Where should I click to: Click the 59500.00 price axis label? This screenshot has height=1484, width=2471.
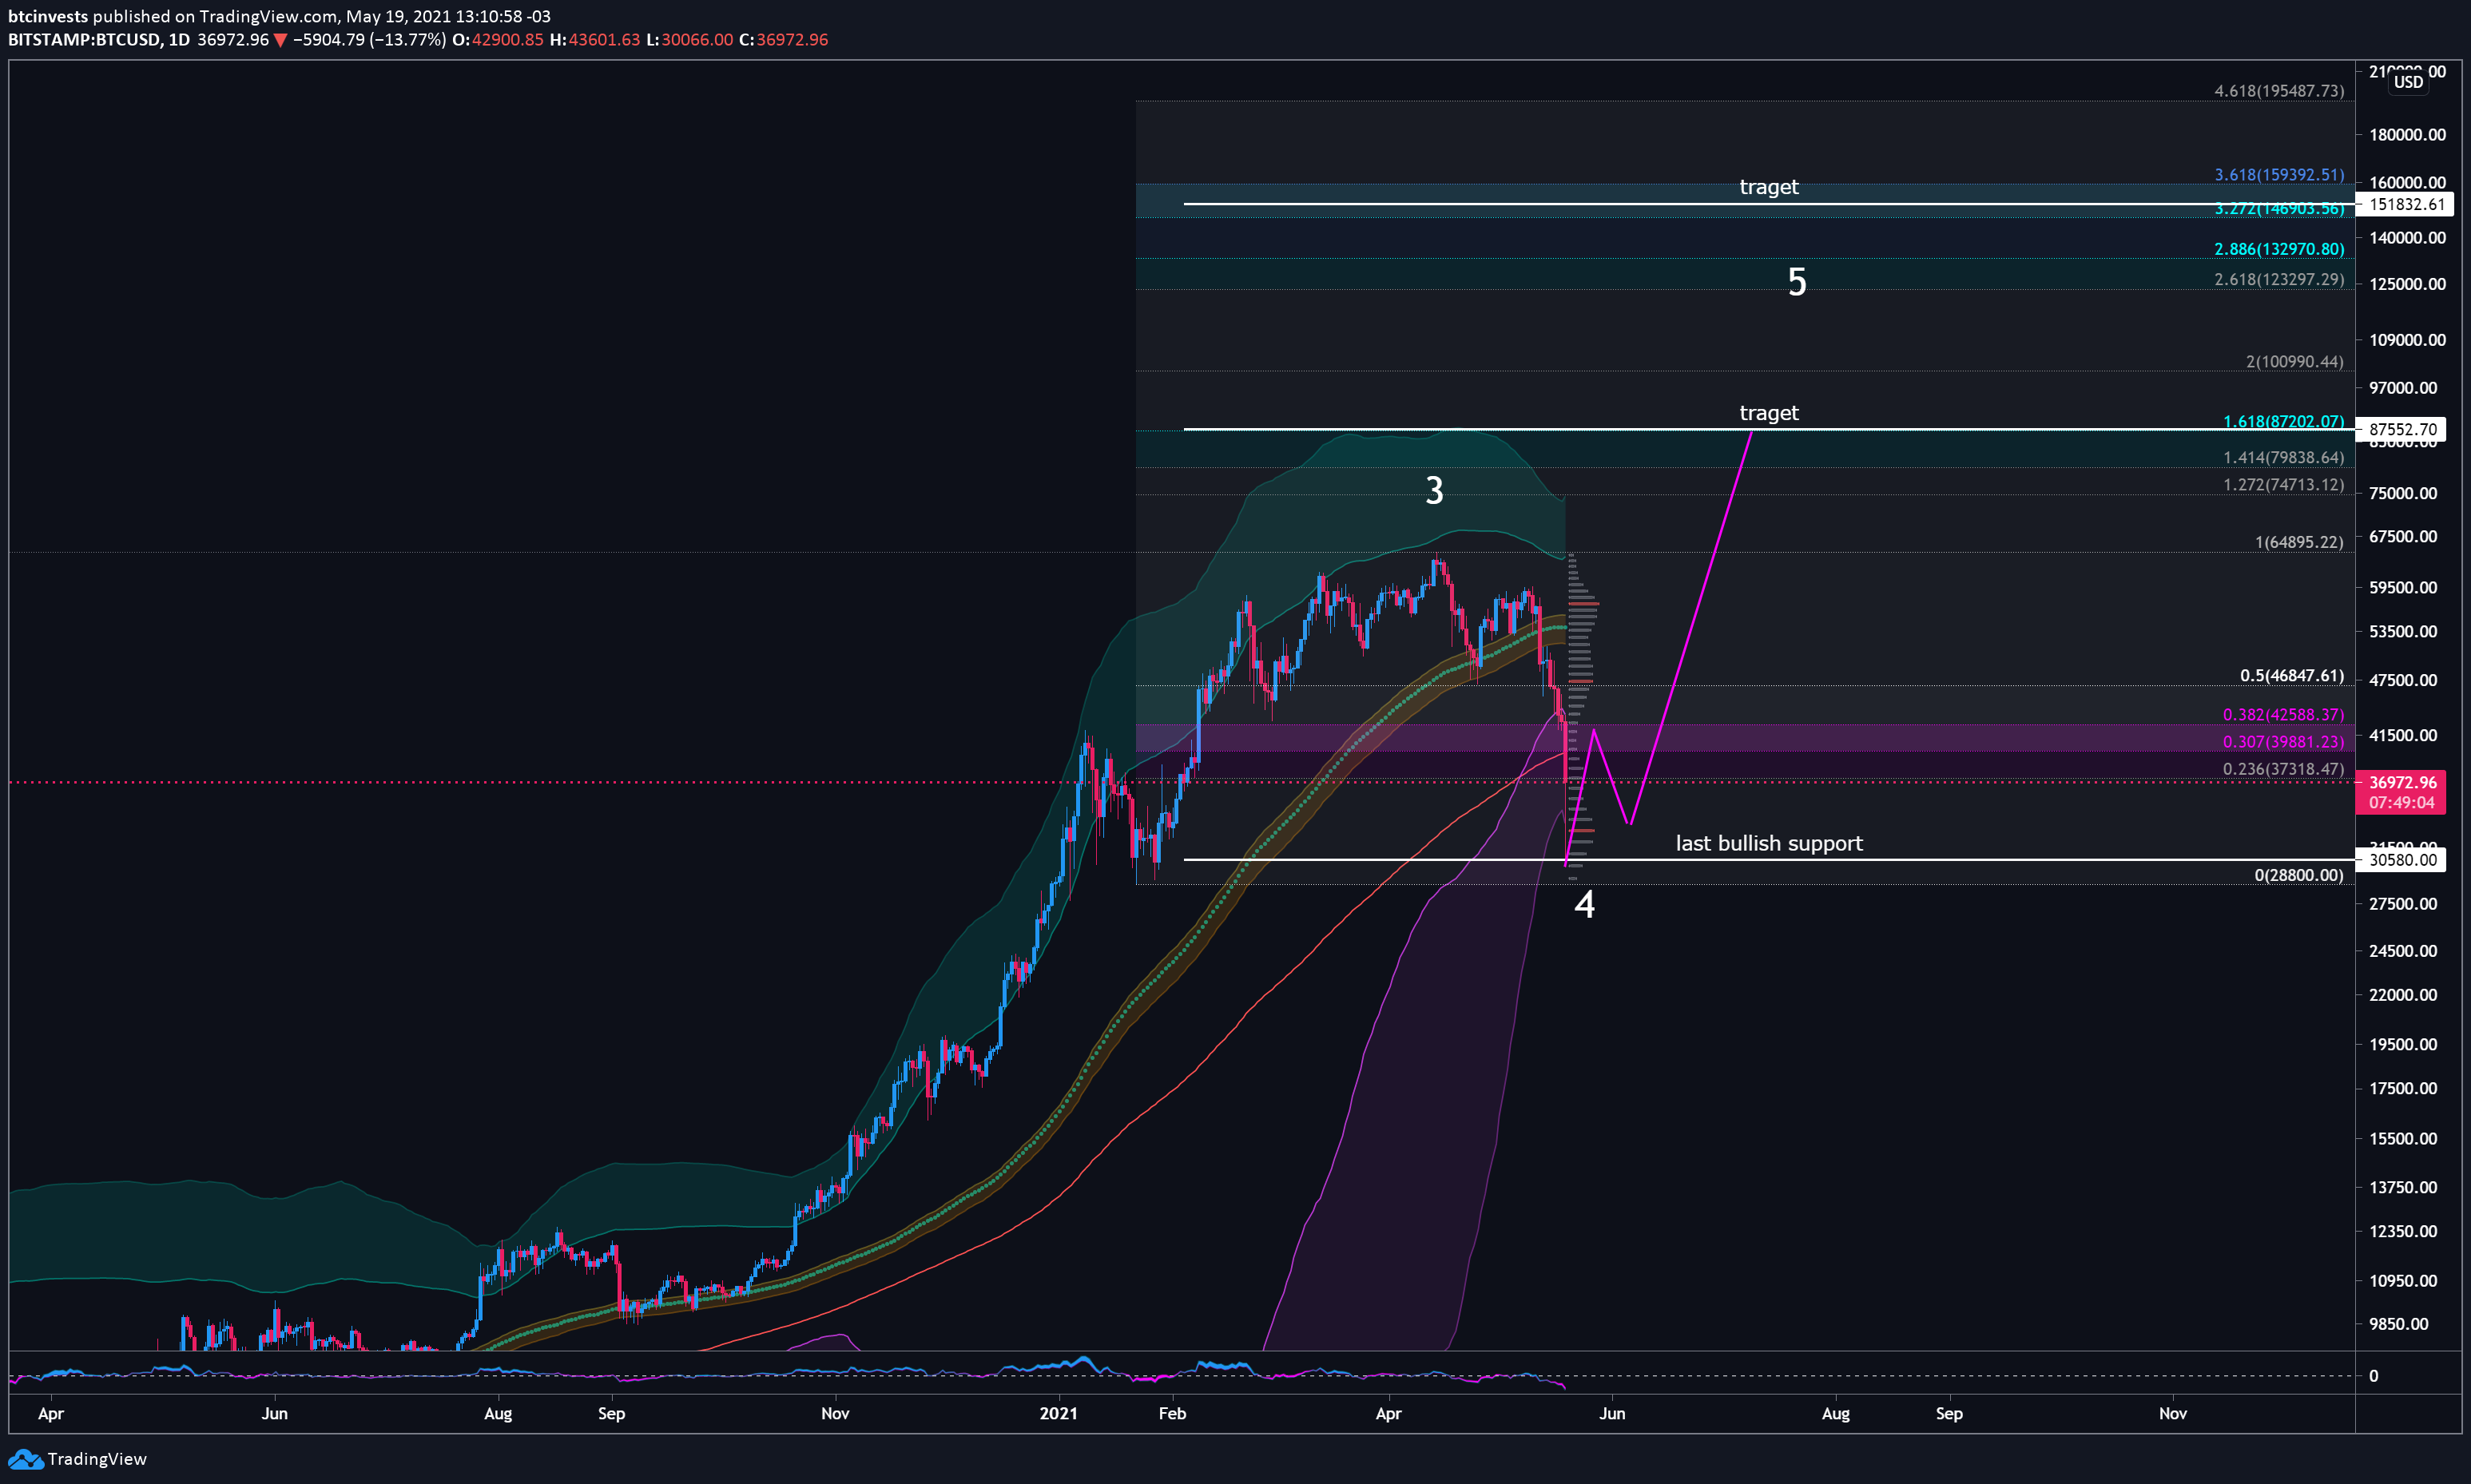coord(2403,588)
